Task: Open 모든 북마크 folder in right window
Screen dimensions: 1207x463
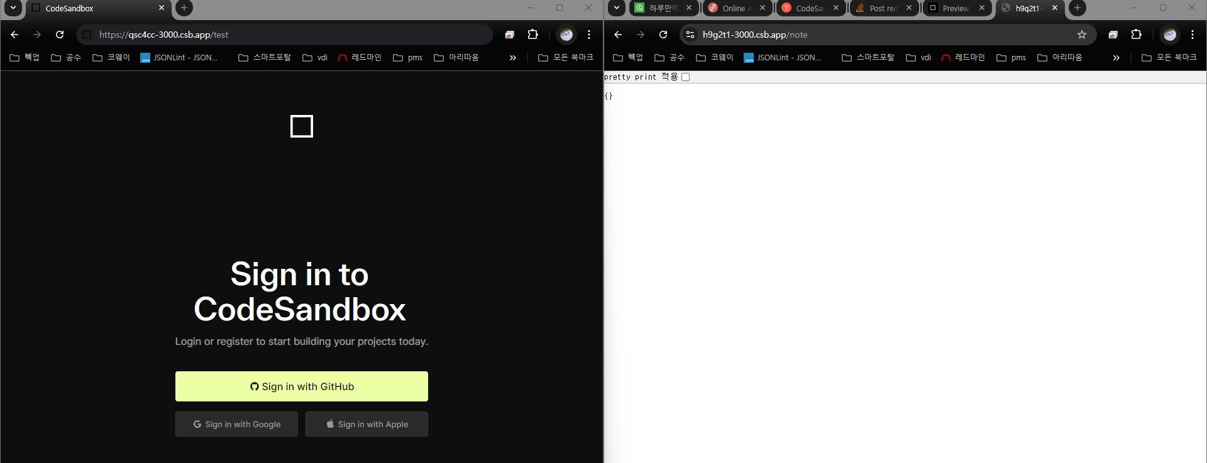Action: [x=1169, y=57]
